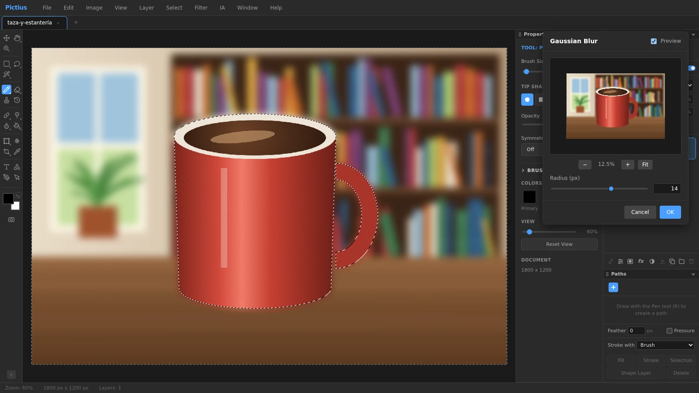Confirm Gaussian Blur with OK
The image size is (699, 393).
coord(670,212)
